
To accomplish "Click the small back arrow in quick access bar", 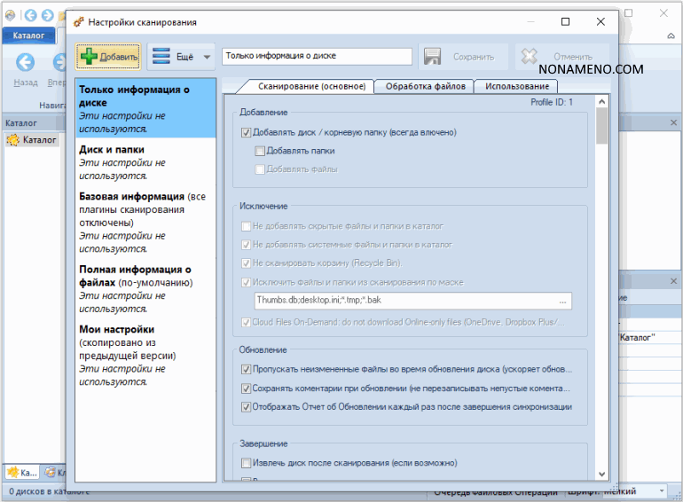I will coord(29,15).
